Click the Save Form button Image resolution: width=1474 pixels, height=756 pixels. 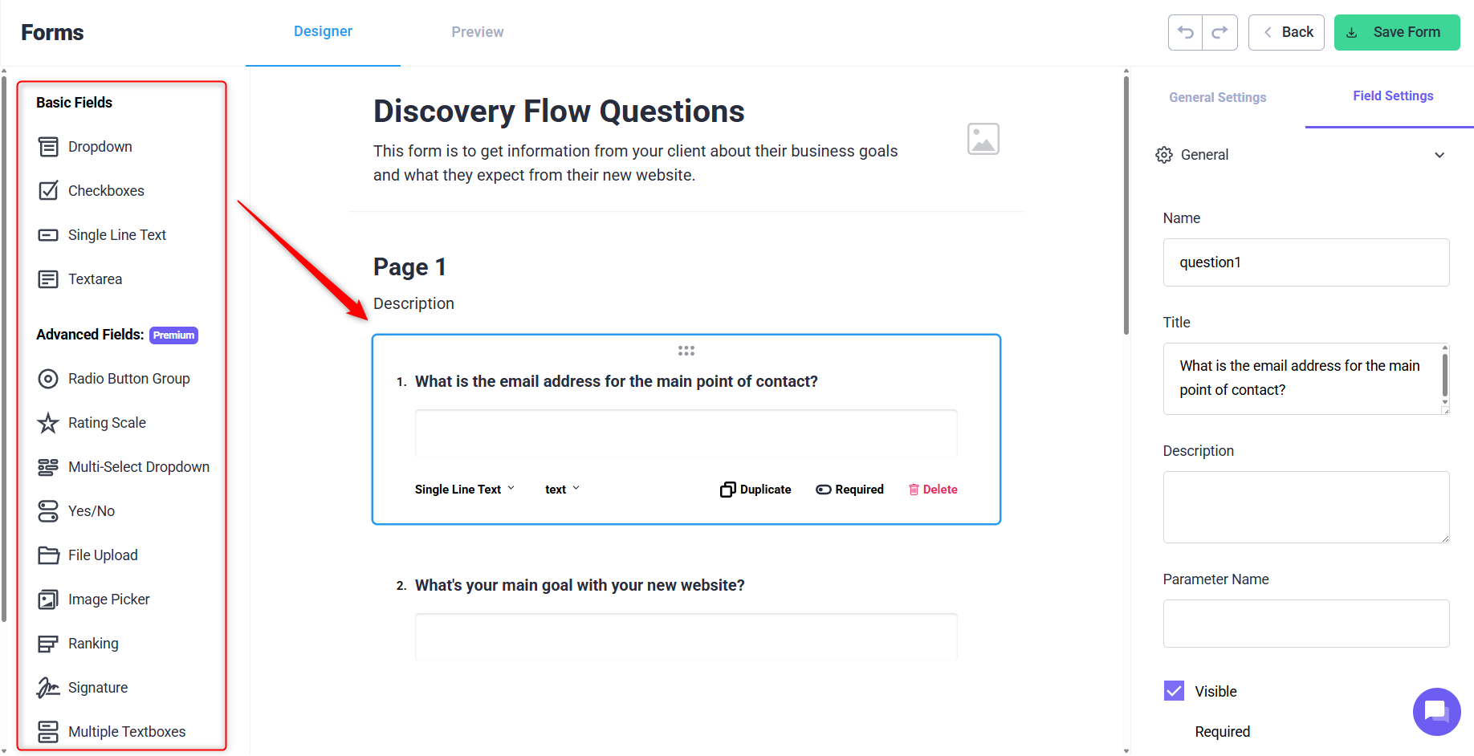[x=1396, y=32]
